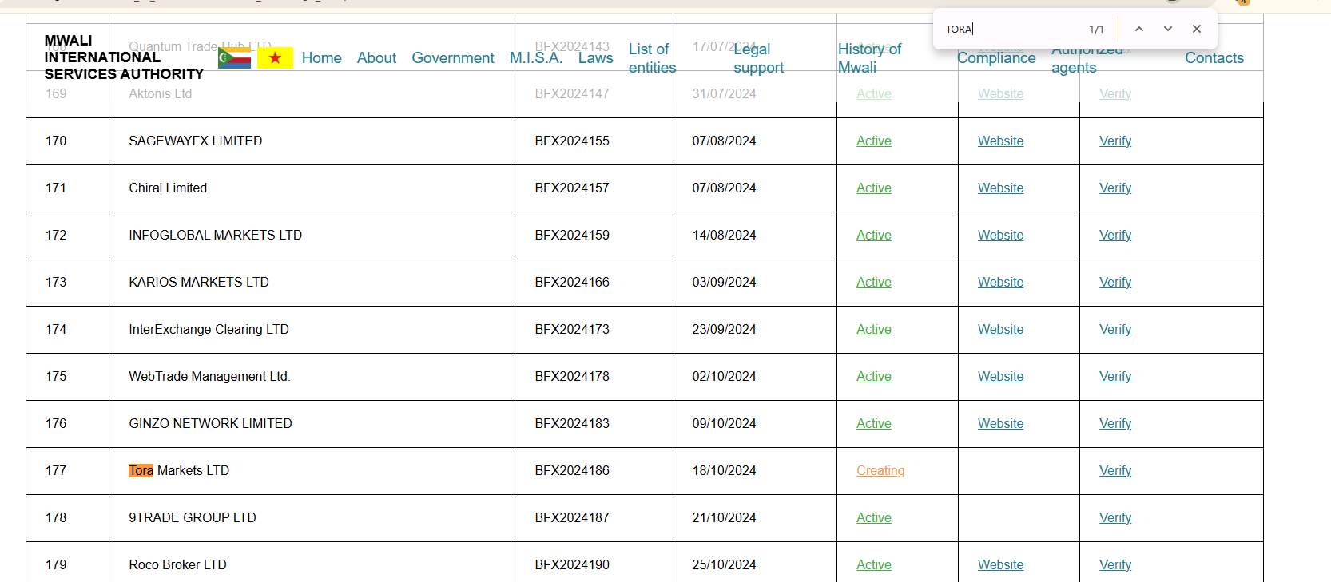Click Verify for 9TRADE GROUP LTD

(1115, 518)
